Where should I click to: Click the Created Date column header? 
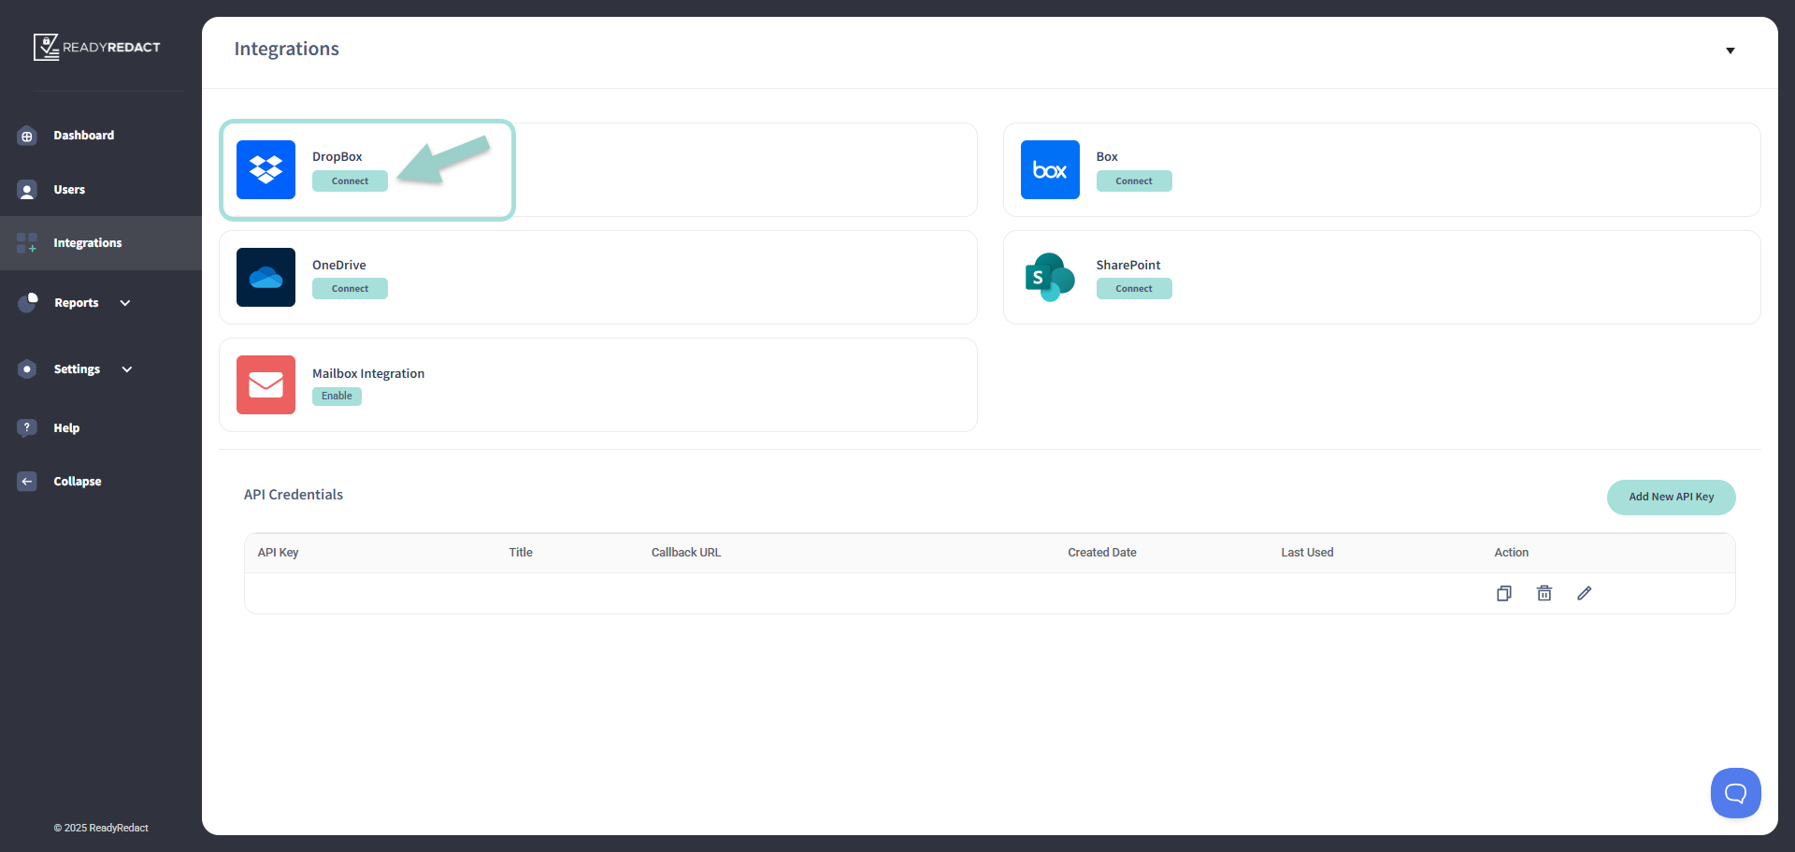click(1102, 553)
